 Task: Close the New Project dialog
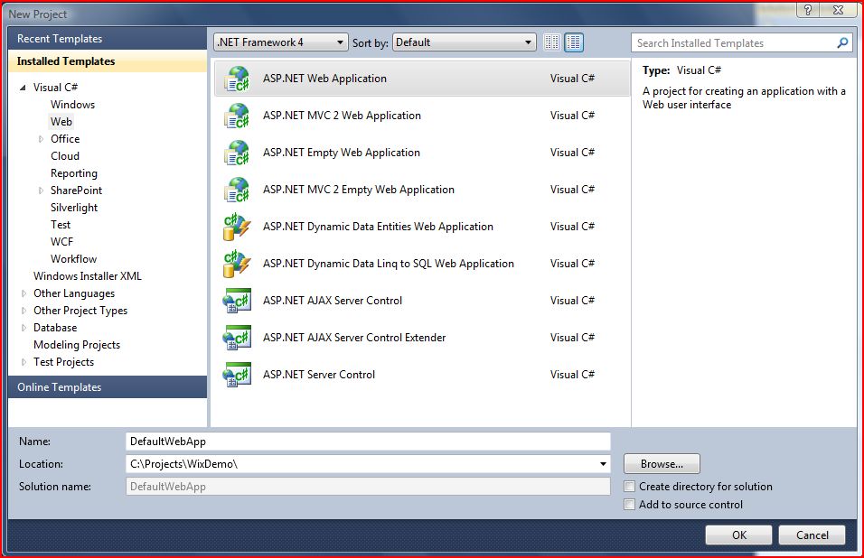[839, 10]
